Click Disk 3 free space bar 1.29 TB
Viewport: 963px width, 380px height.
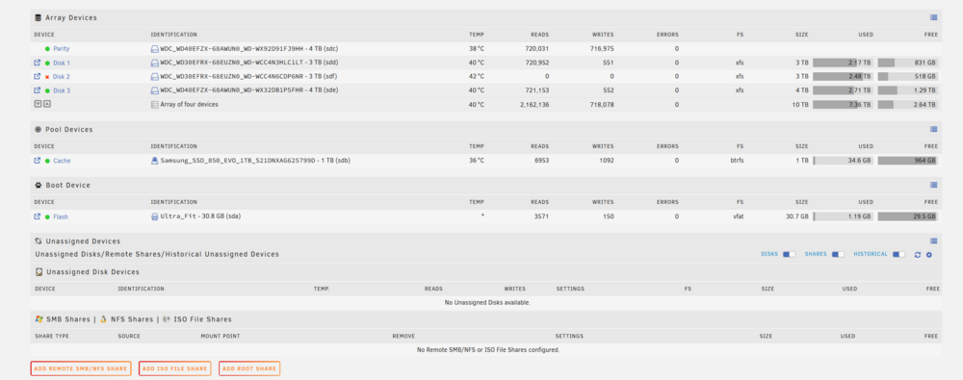pos(908,90)
